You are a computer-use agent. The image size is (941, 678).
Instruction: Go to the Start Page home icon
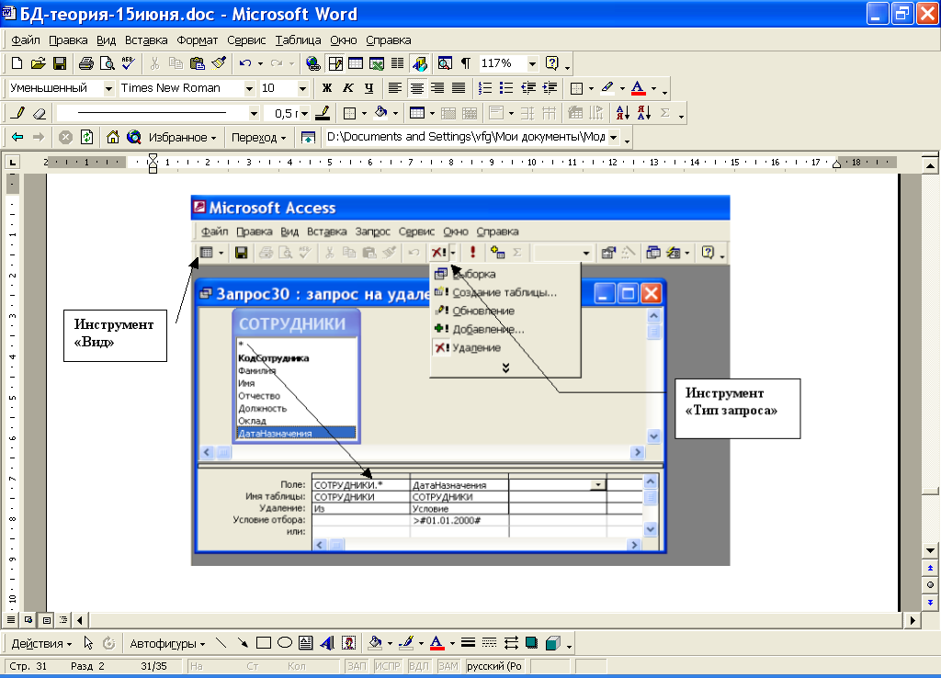pos(113,138)
